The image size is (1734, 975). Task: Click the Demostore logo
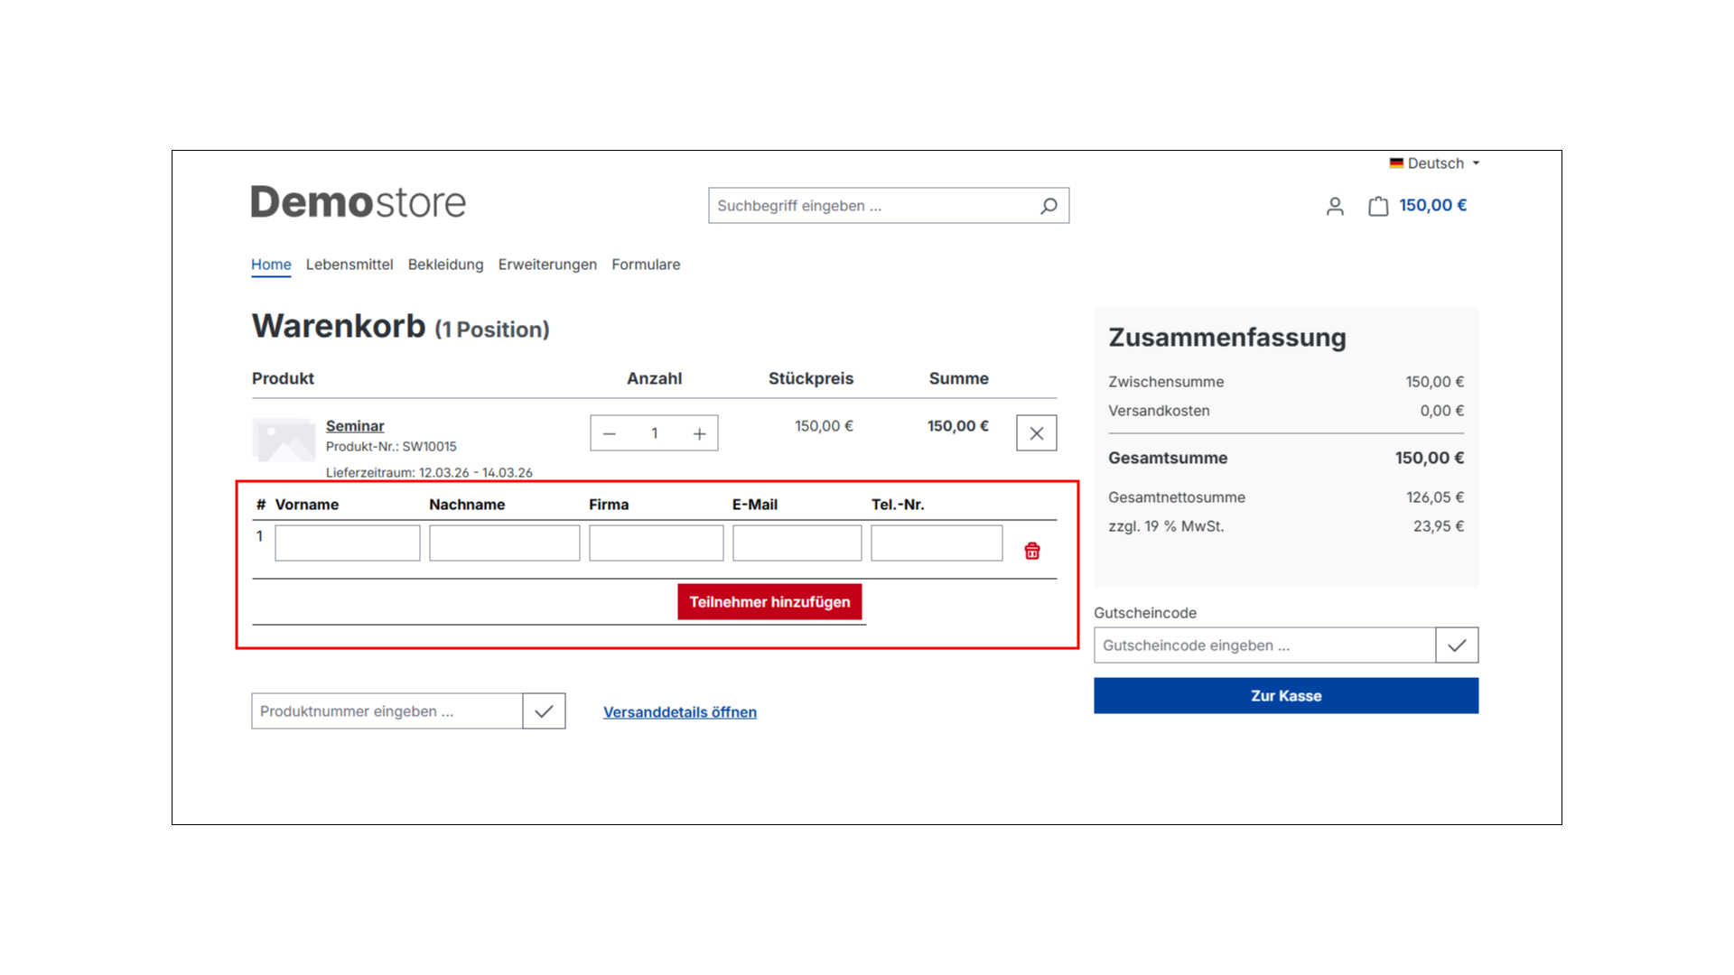point(359,202)
